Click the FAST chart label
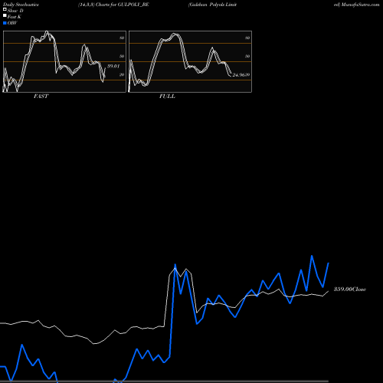The height and width of the screenshot is (383, 383). (x=41, y=97)
